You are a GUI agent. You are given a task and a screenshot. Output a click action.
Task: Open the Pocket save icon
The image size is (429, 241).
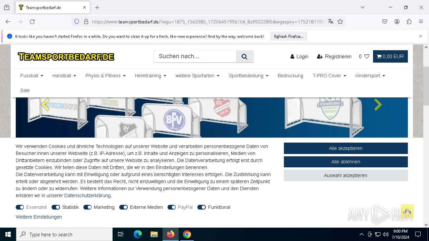(385, 21)
